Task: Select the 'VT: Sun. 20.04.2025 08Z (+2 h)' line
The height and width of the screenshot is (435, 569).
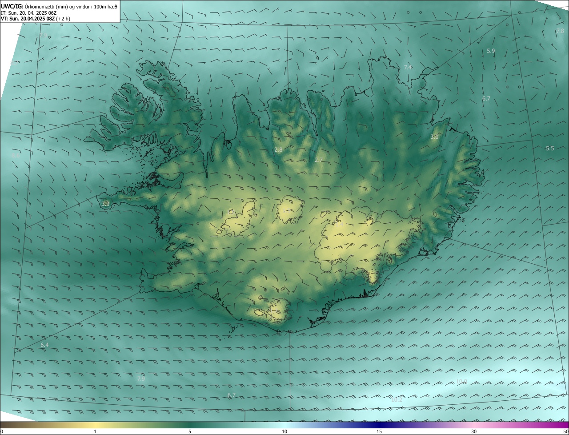Action: 36,19
